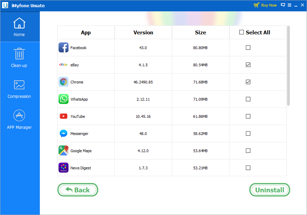Viewport: 307px width, 215px height.
Task: Click the YouTube app icon
Action: click(64, 116)
